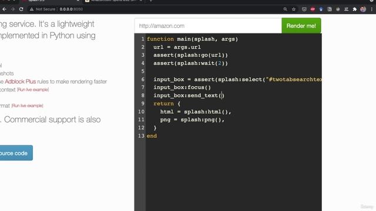376x211 pixels.
Task: Place cursor inside send_text parentheses on line 8
Action: click(222, 96)
